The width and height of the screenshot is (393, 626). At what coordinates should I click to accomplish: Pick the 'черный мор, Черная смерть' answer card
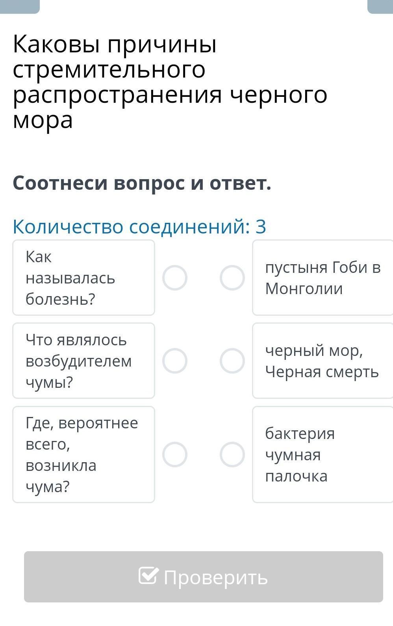coord(323,361)
